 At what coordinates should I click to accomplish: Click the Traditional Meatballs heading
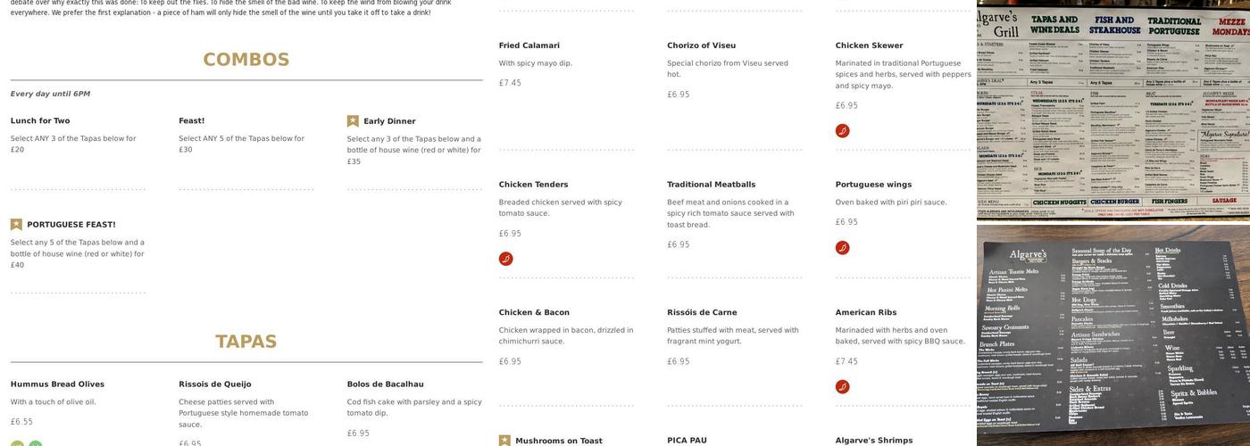pyautogui.click(x=712, y=185)
